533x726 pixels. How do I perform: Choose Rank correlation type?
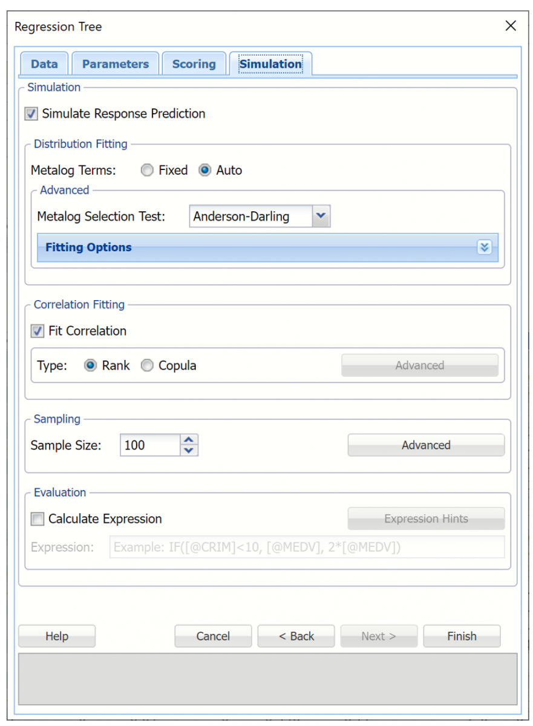91,365
